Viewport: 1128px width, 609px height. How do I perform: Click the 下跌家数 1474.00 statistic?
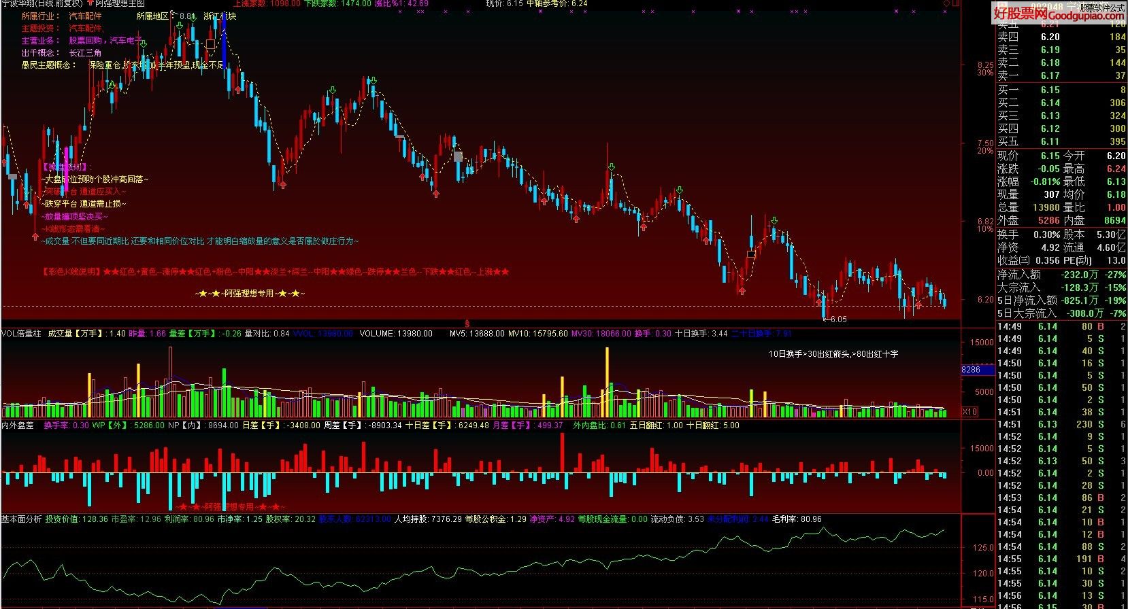click(x=337, y=3)
